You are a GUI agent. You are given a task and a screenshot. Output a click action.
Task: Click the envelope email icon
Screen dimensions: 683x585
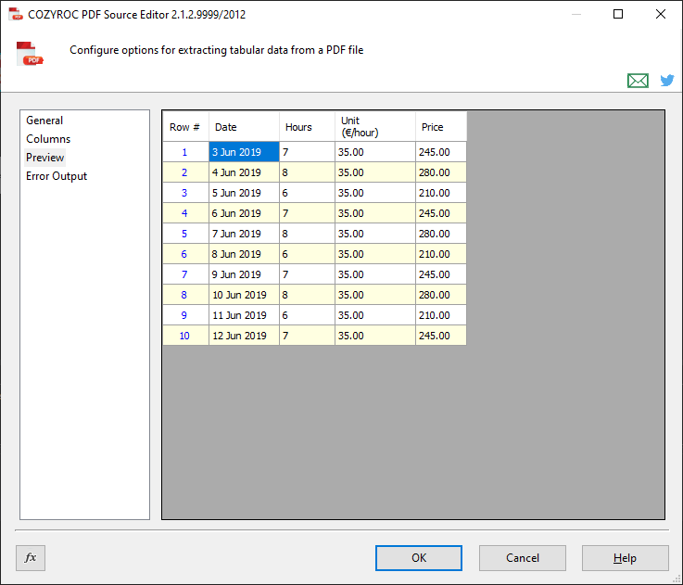click(x=638, y=81)
